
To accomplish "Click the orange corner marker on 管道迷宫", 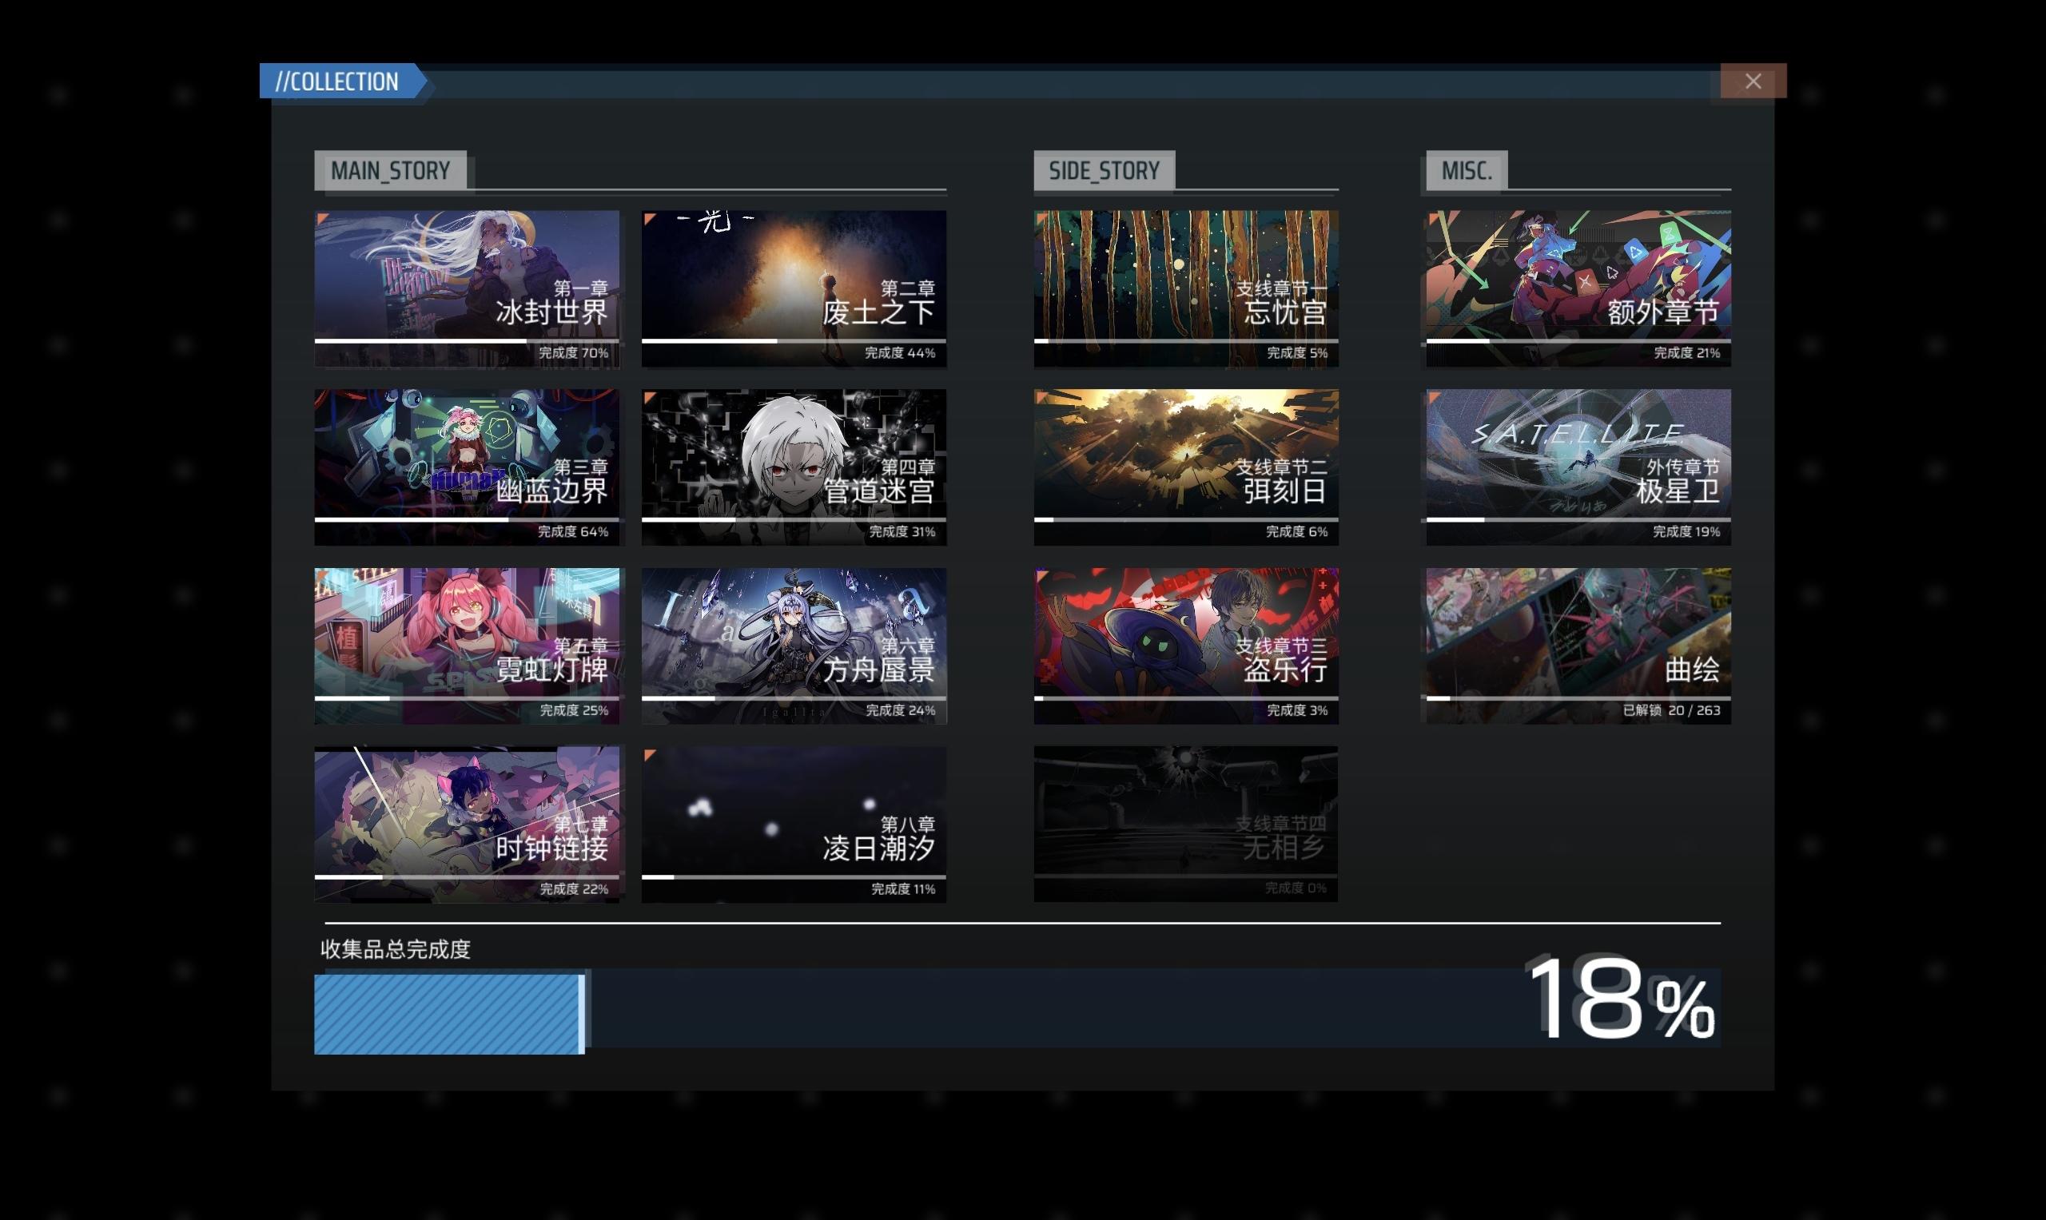I will (x=649, y=397).
